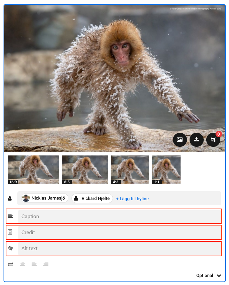
Task: Select the middle greyed alignment option
Action: [34, 264]
